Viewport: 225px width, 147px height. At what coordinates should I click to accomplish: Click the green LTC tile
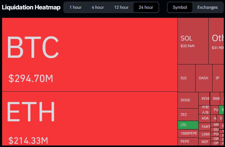click(x=188, y=125)
